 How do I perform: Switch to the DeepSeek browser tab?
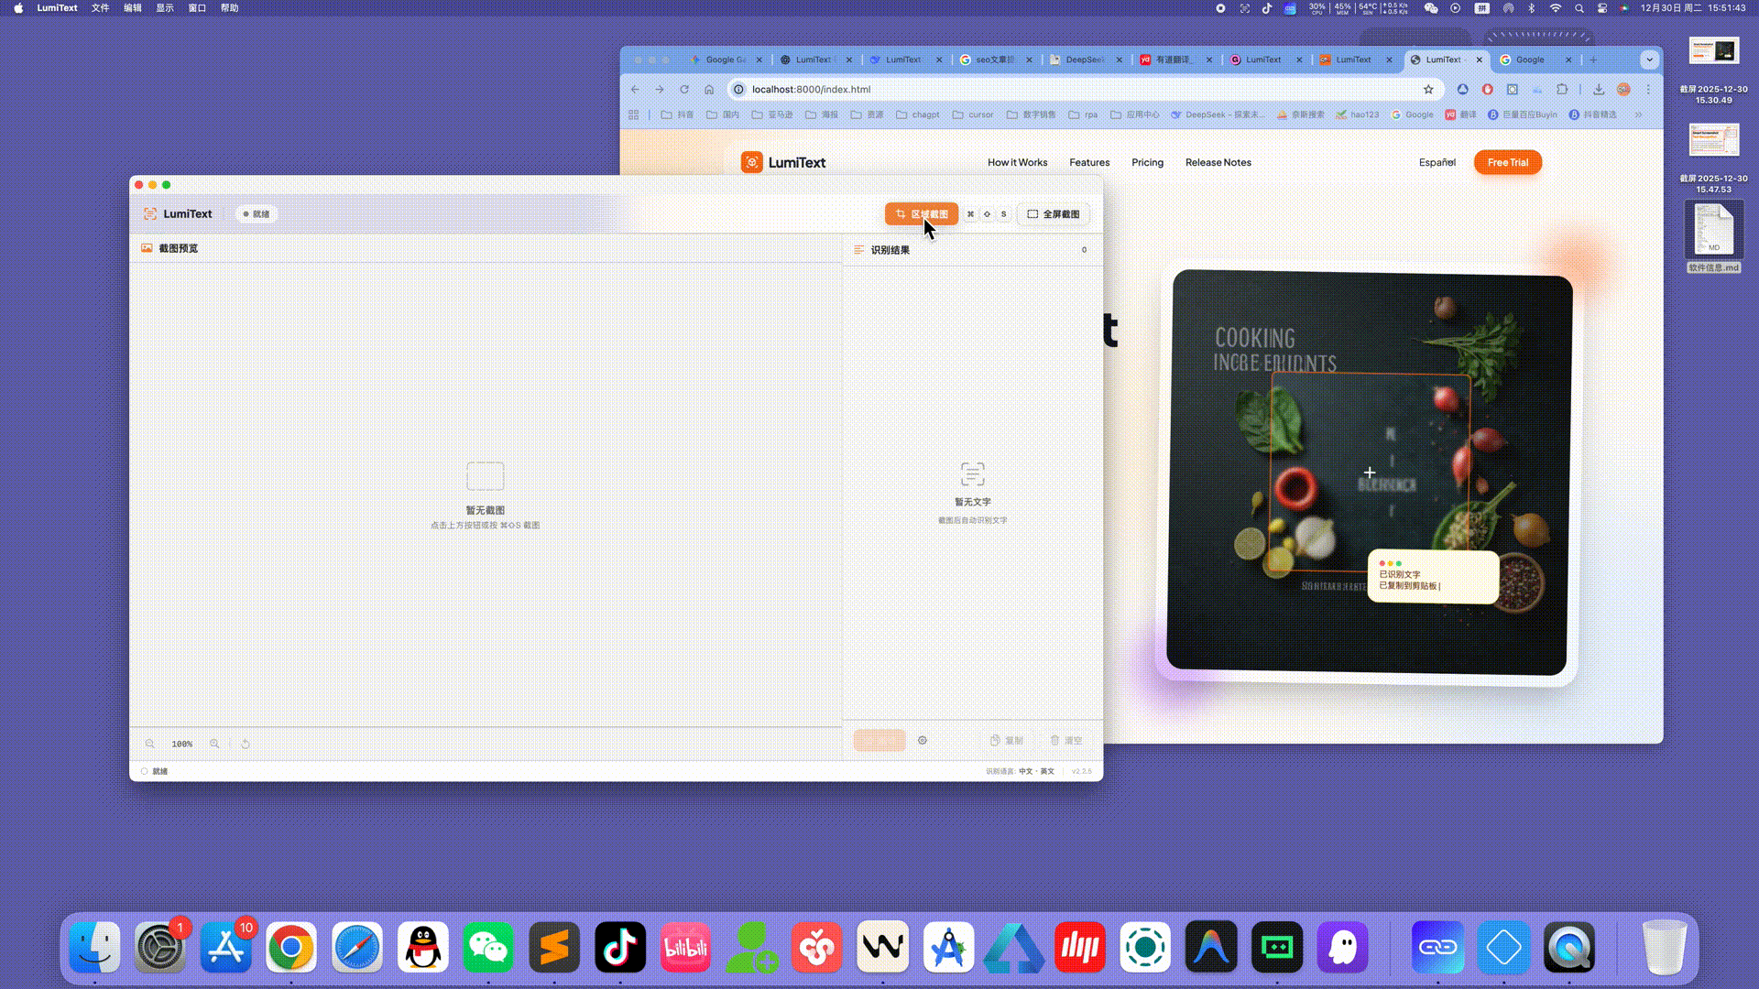(1085, 60)
